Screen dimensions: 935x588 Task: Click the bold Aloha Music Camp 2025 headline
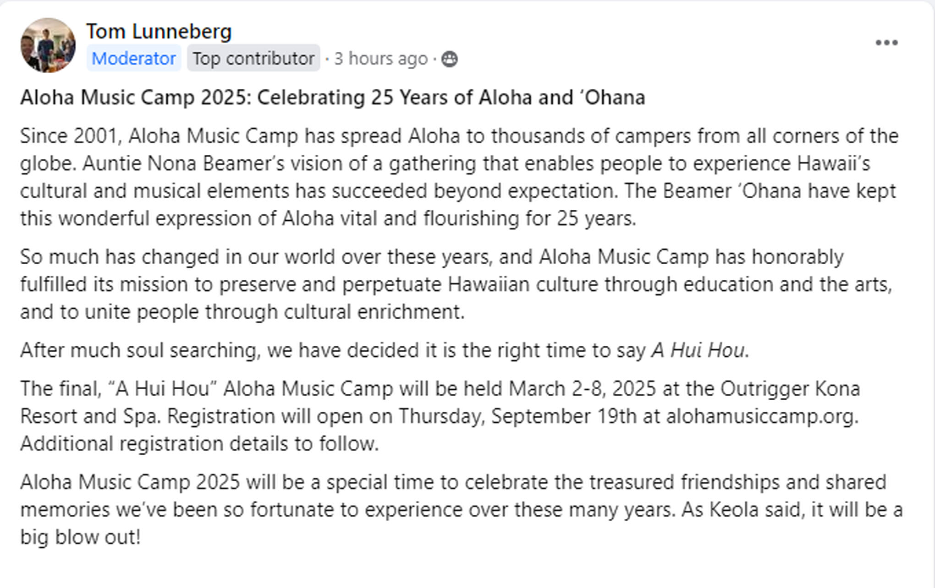point(332,98)
